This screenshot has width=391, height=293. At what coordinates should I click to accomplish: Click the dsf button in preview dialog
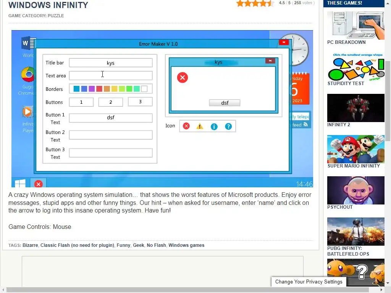click(x=225, y=103)
